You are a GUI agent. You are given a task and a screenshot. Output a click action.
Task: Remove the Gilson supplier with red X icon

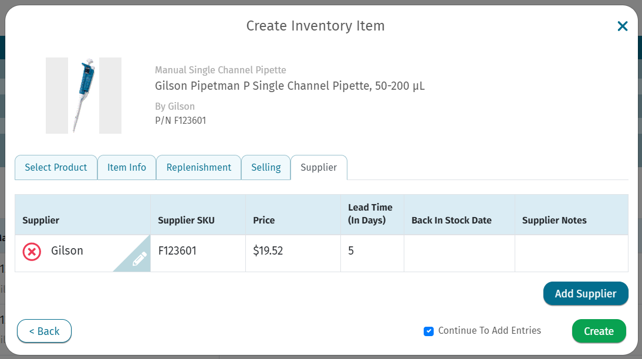point(32,252)
